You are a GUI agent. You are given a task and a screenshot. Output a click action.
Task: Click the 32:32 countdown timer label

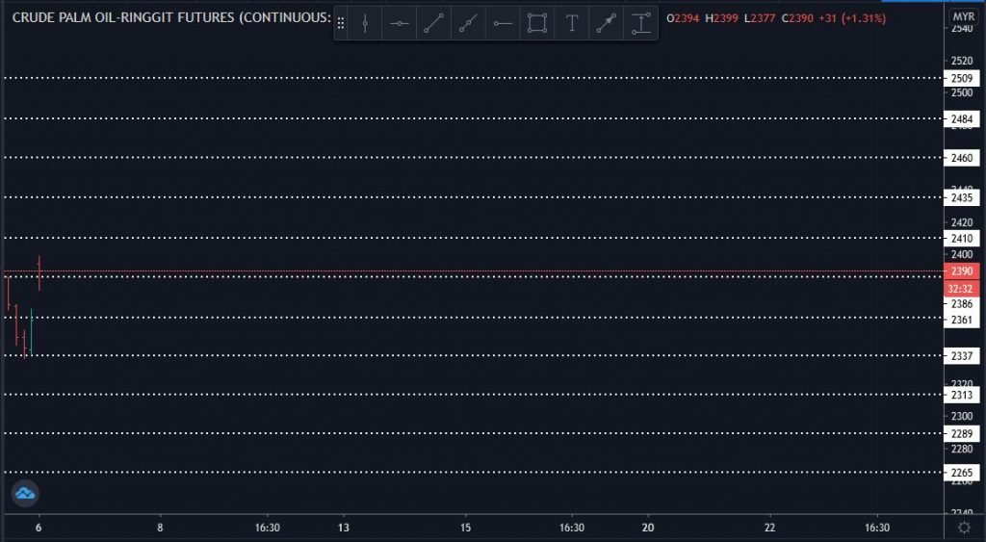click(962, 288)
